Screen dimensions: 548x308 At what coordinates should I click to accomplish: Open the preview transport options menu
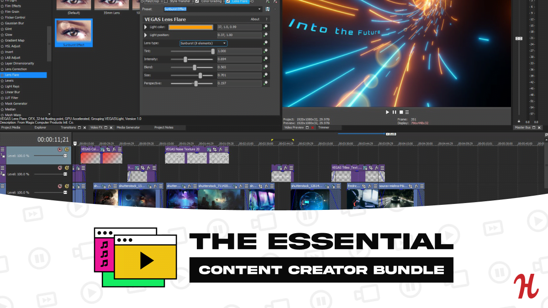[407, 112]
